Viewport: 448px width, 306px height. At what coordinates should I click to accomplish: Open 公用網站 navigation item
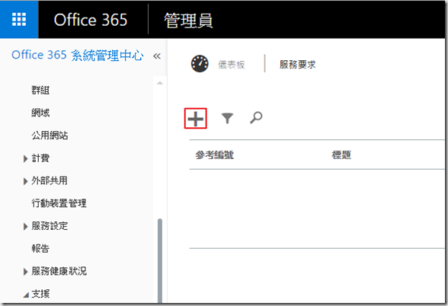(50, 135)
